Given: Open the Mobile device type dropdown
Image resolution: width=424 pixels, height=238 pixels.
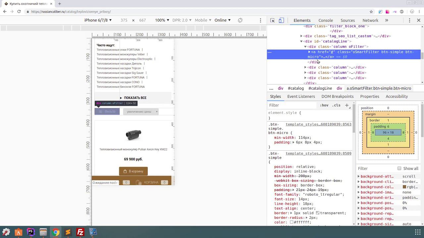Looking at the screenshot, I should tap(203, 20).
